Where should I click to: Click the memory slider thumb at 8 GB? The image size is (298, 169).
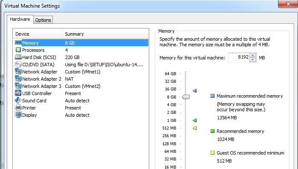(x=186, y=97)
